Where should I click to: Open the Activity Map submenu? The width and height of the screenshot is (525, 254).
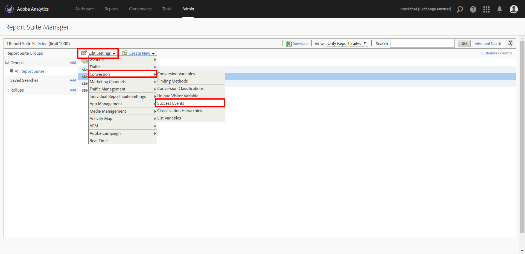(x=123, y=119)
